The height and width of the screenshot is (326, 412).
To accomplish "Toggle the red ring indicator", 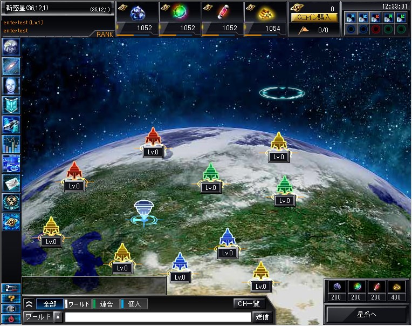I will click(x=376, y=29).
